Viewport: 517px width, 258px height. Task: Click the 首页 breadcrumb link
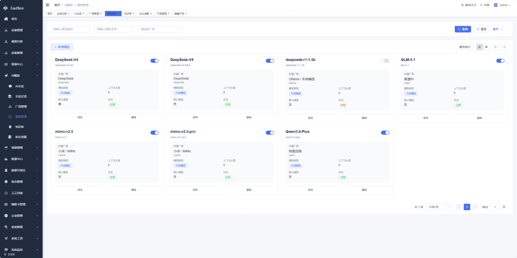57,5
